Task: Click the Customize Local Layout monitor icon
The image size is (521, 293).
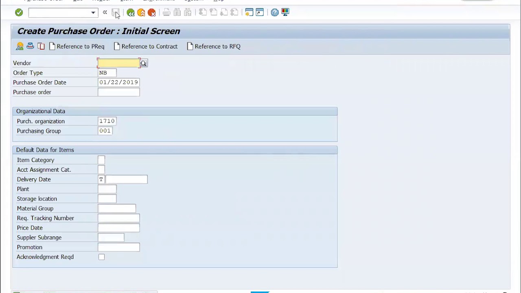Action: 285,13
